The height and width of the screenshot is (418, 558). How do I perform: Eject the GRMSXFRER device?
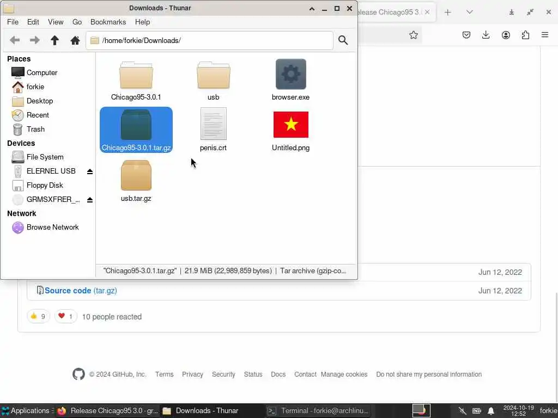pyautogui.click(x=90, y=200)
